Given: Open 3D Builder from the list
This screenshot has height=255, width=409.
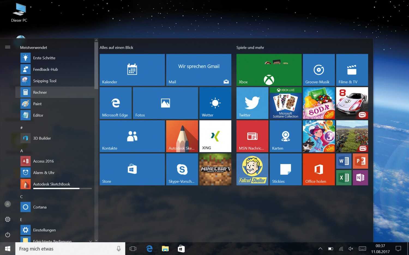Looking at the screenshot, I should click(x=55, y=138).
